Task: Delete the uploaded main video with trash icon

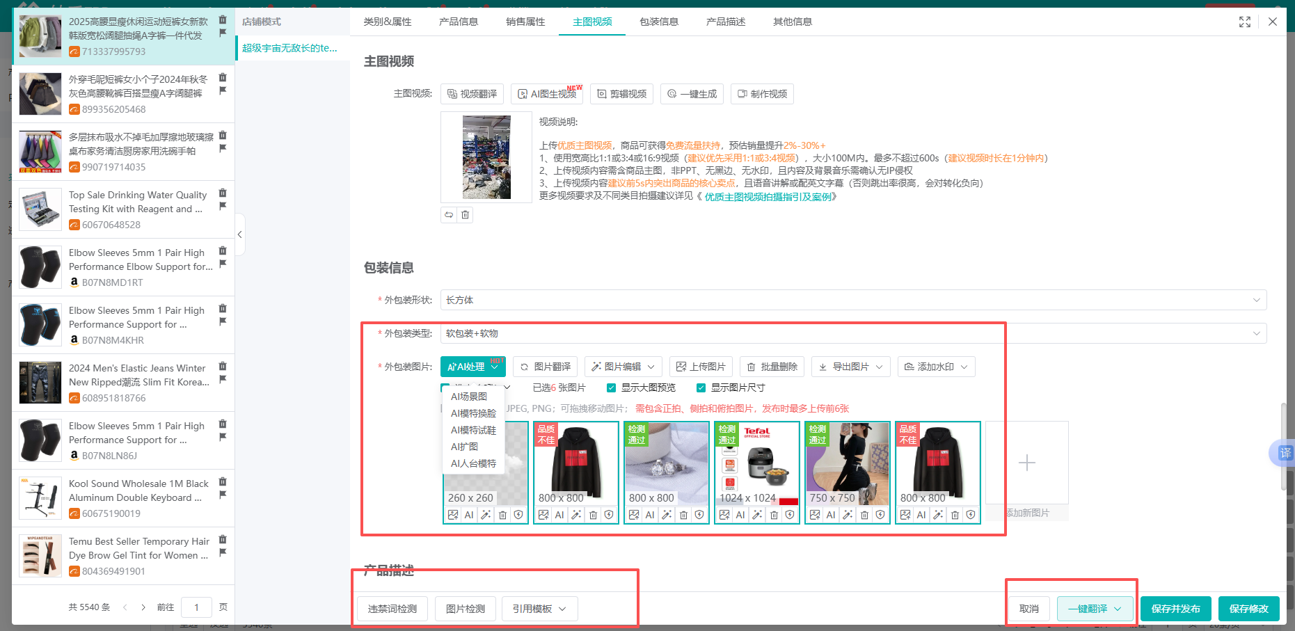Action: pos(466,215)
